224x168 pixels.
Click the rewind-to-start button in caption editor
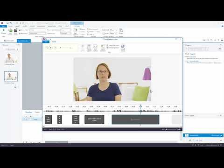coord(46,48)
